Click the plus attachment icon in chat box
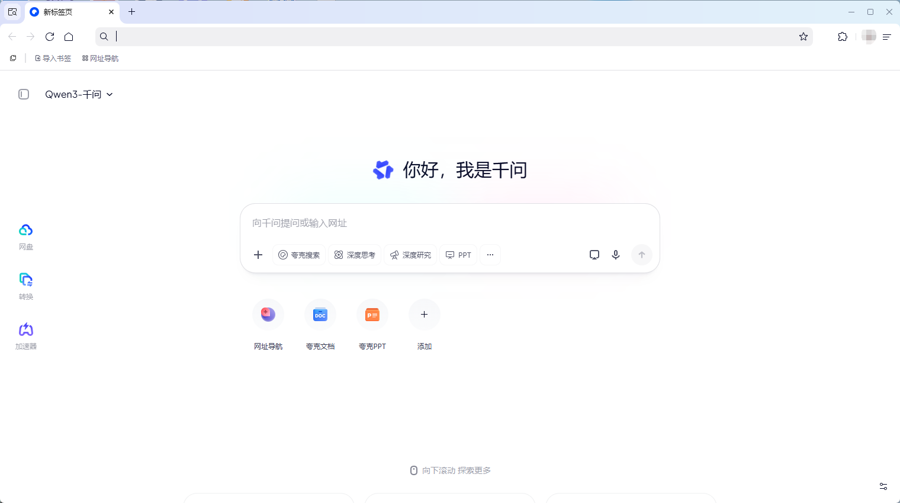Image resolution: width=900 pixels, height=503 pixels. coord(258,255)
